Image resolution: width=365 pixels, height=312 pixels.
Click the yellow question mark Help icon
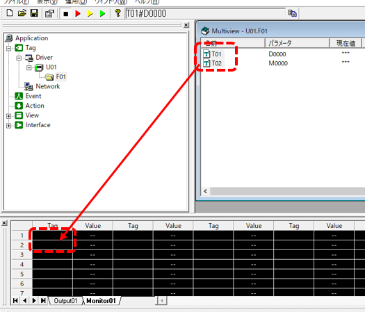117,13
